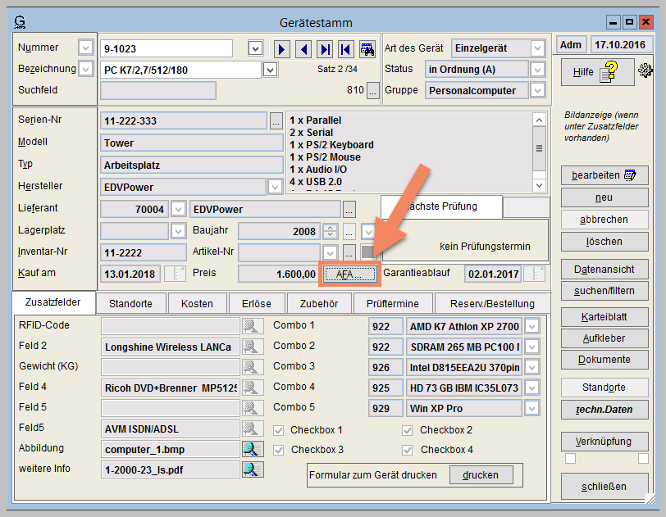Click into the Modell field
Image resolution: width=666 pixels, height=517 pixels.
[x=191, y=143]
